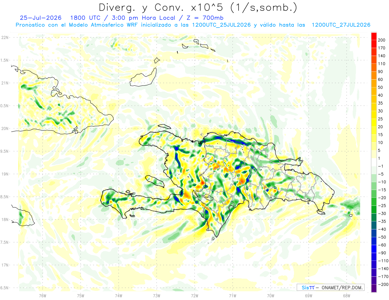Click the colorbar value "110"

[x=382, y=64]
